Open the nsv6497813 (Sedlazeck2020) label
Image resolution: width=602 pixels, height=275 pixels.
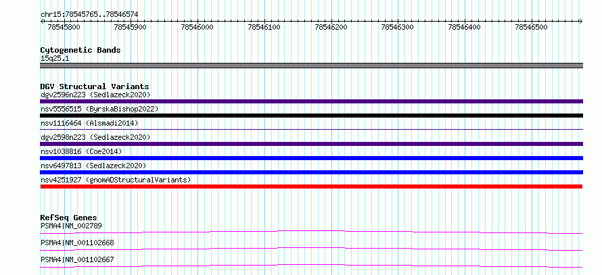[x=93, y=166]
